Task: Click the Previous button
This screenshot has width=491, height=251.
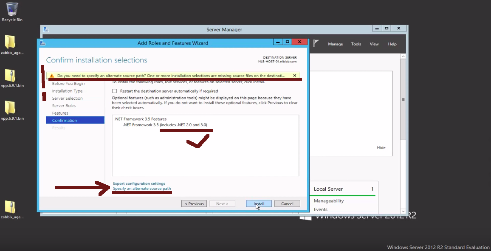Action: pos(194,204)
